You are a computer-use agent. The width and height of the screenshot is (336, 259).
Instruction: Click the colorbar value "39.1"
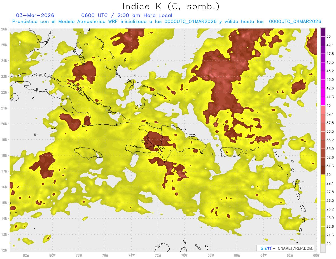330,114
